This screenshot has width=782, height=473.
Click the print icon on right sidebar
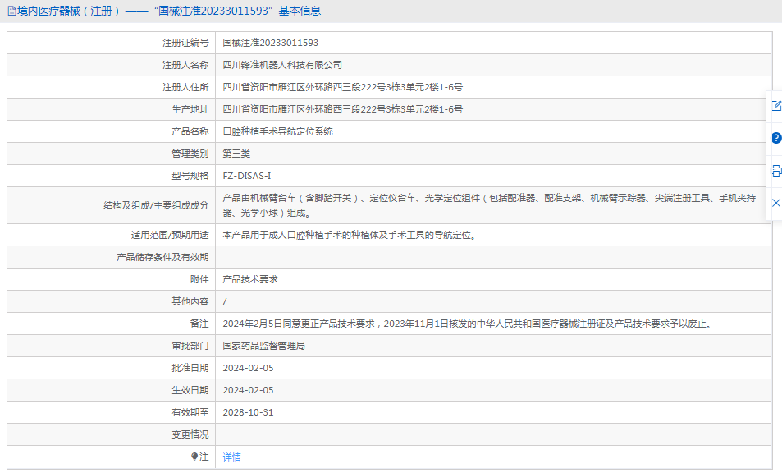pos(776,171)
